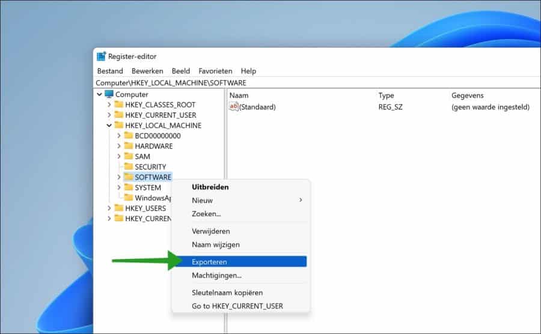Select the HKEY_CLASSES_ROOT tree label

pos(160,105)
